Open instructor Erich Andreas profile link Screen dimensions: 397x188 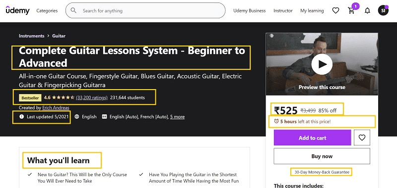point(56,108)
